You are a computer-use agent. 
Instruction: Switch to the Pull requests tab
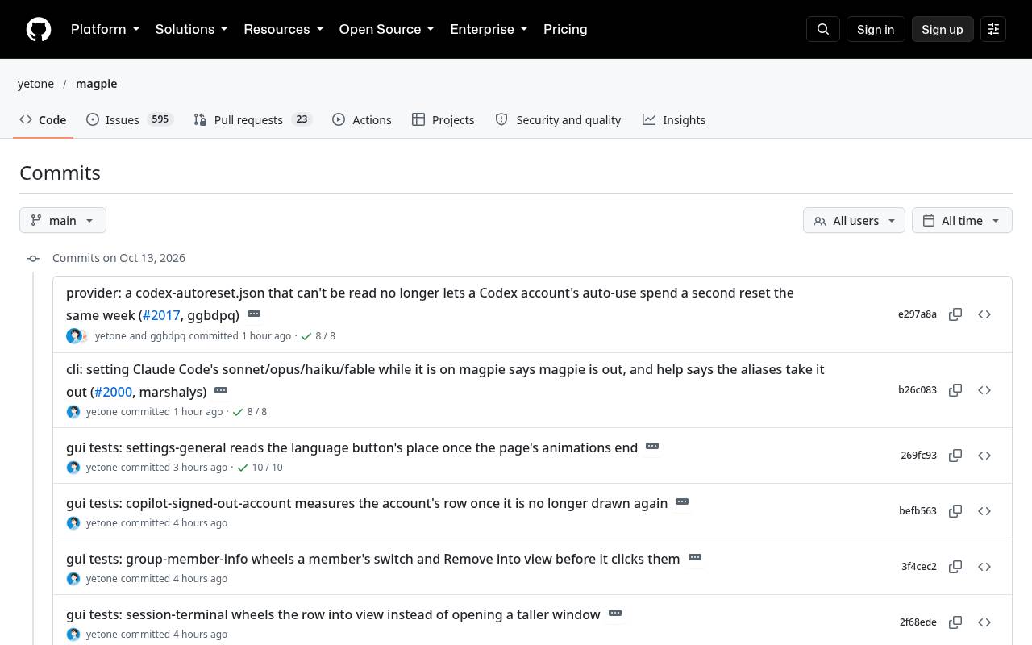pos(253,119)
